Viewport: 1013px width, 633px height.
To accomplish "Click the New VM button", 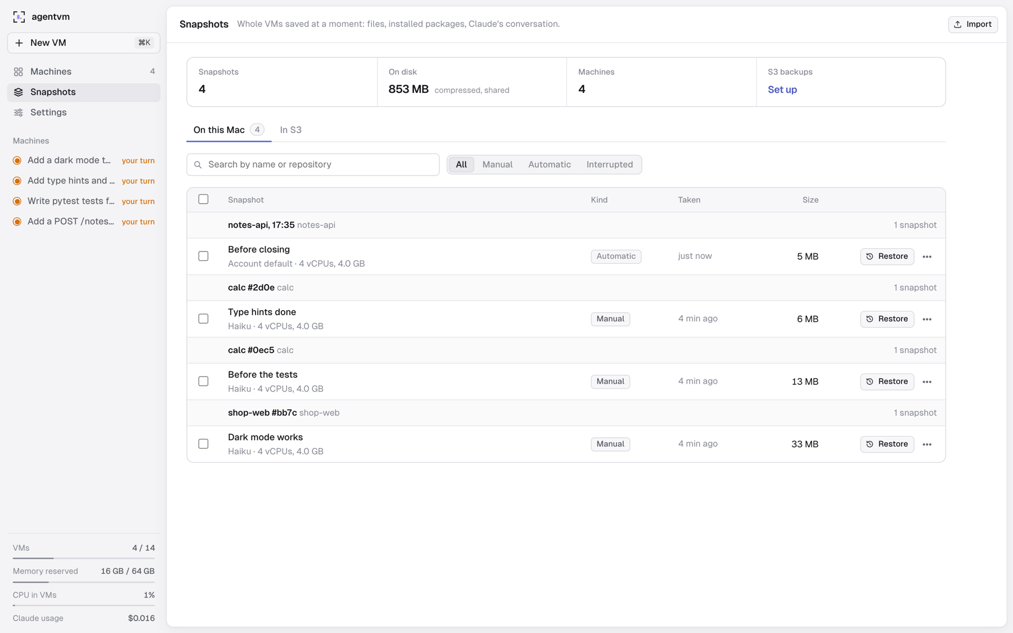I will (84, 43).
